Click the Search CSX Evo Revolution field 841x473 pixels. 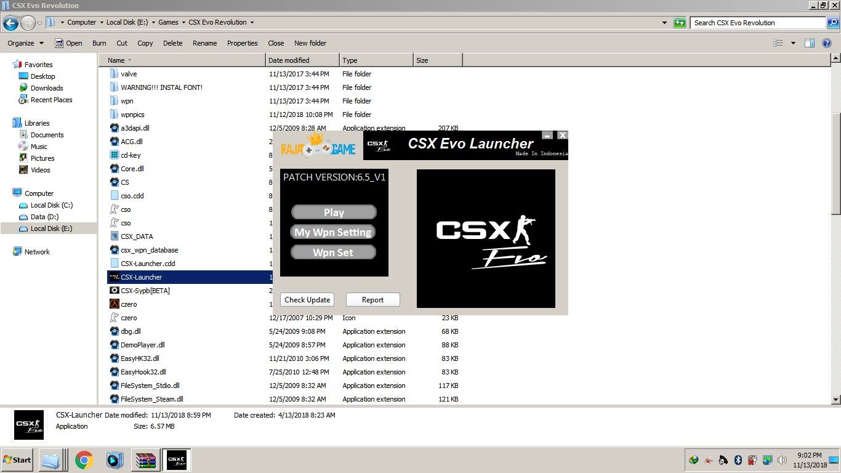(x=757, y=23)
